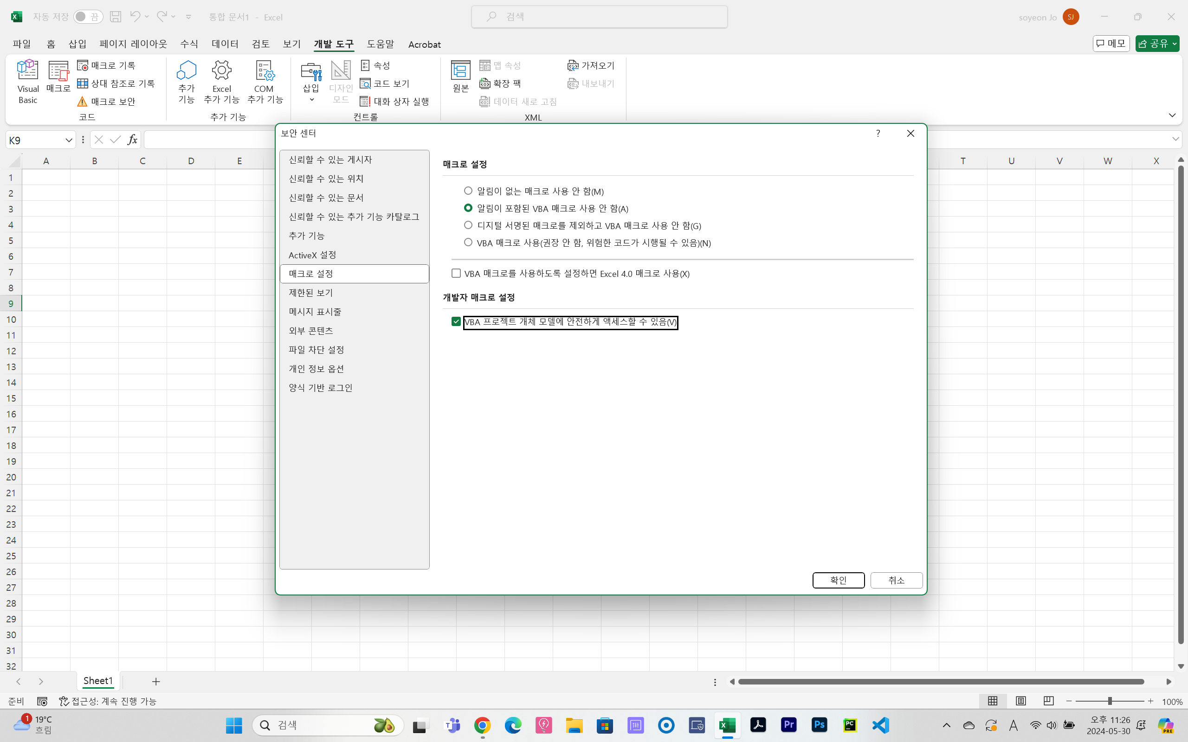Click 취소 to cancel dialog
This screenshot has height=742, width=1188.
(897, 580)
